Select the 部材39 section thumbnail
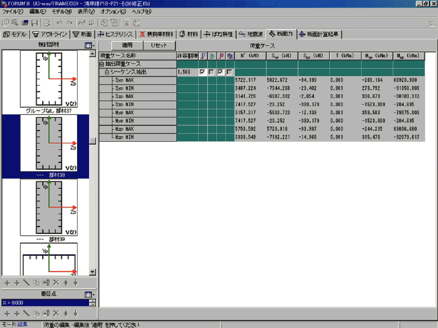The width and height of the screenshot is (438, 328). [49, 207]
